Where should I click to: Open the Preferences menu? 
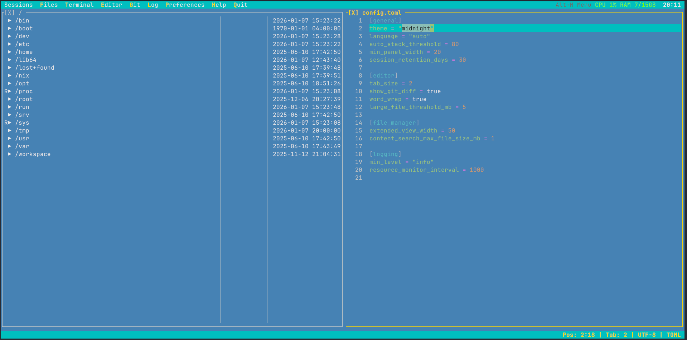[x=185, y=5]
